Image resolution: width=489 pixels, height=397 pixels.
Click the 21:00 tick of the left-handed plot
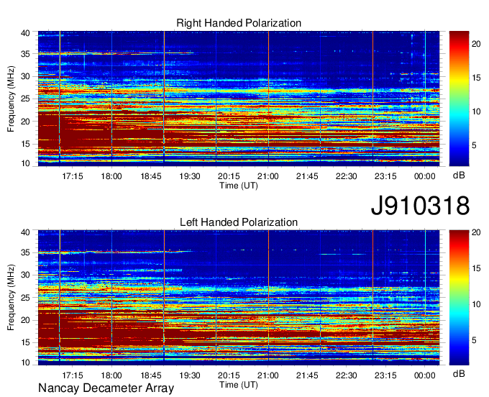(x=268, y=375)
